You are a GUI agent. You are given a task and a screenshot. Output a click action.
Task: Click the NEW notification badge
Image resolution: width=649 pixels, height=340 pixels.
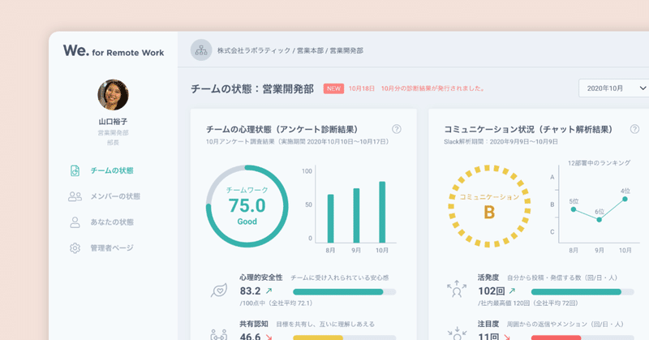(x=333, y=88)
